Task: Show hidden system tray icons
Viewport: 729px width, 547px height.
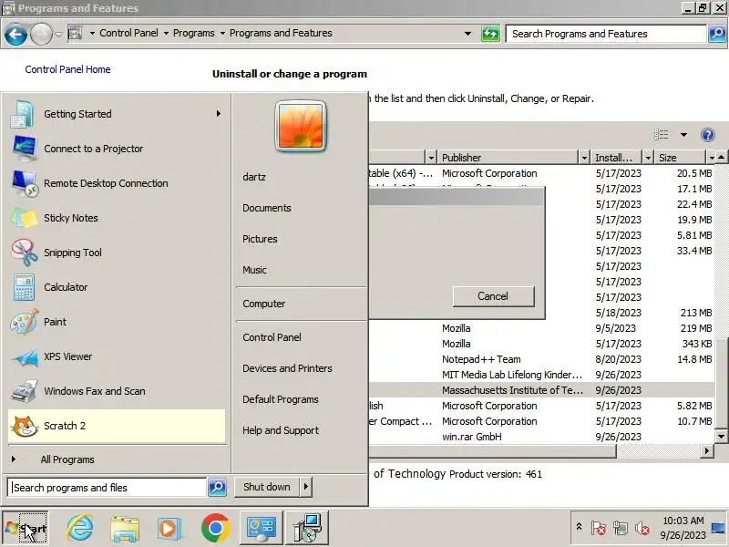Action: pos(579,527)
